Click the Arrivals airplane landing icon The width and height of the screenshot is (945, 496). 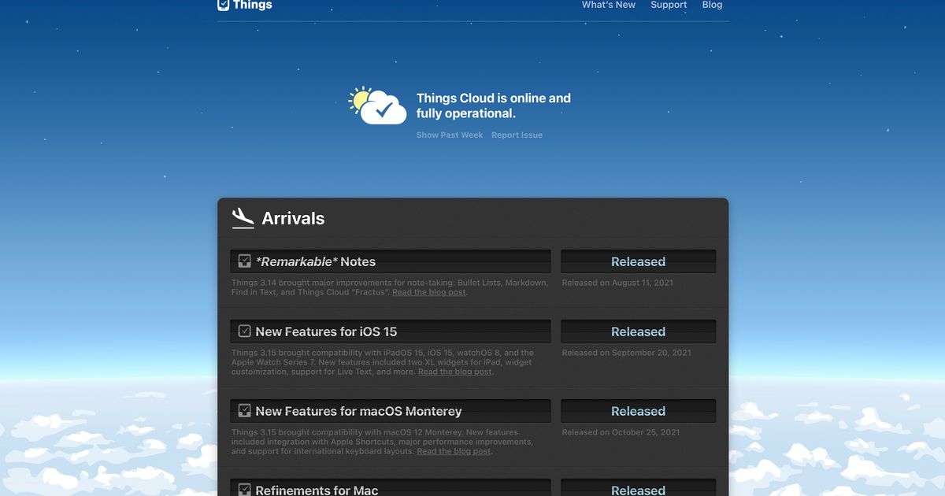pos(243,218)
